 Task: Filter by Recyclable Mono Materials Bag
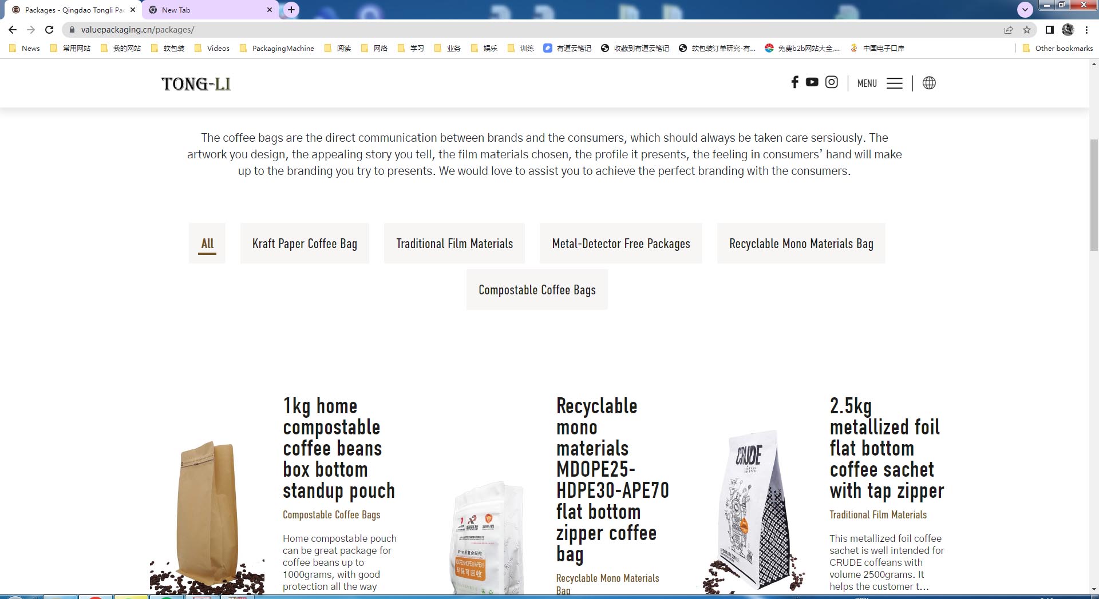(801, 243)
